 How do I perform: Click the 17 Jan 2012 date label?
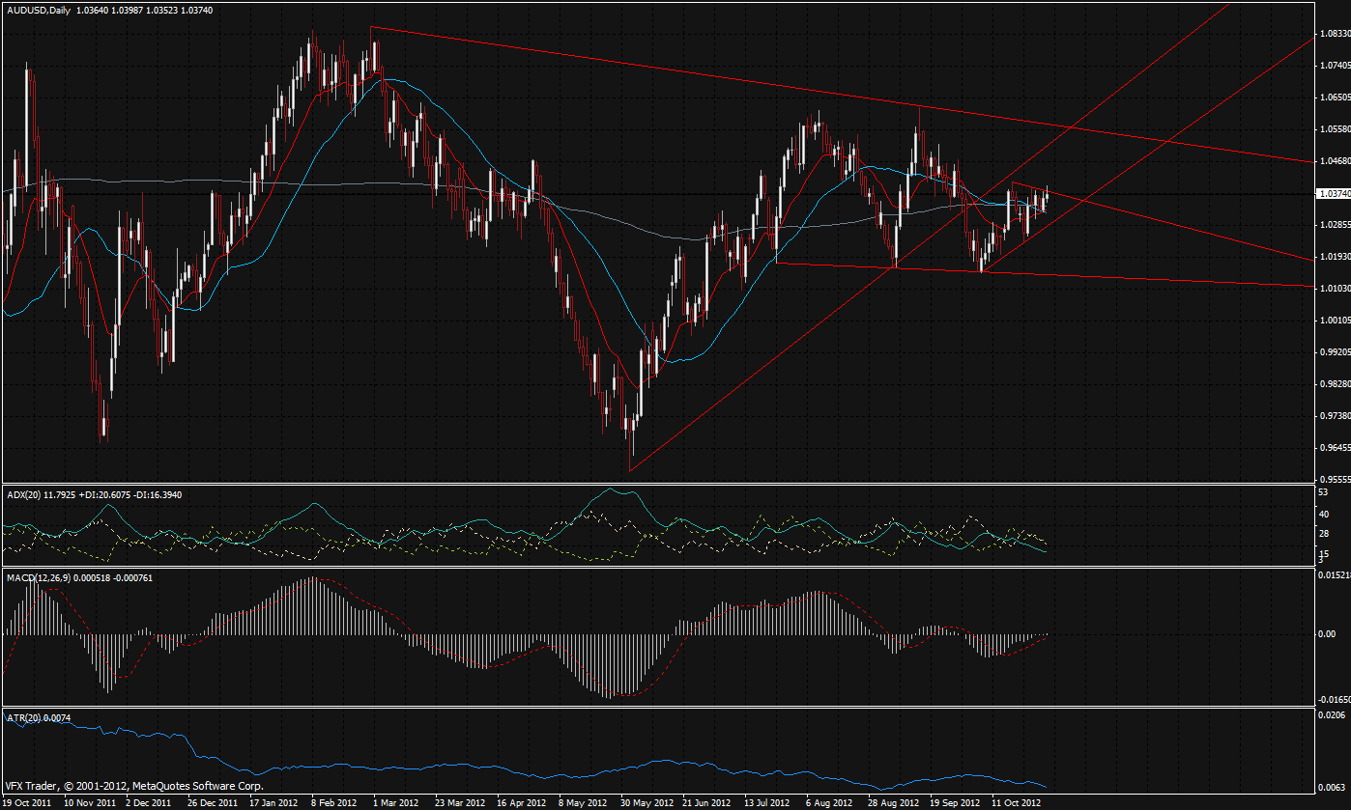pyautogui.click(x=273, y=802)
